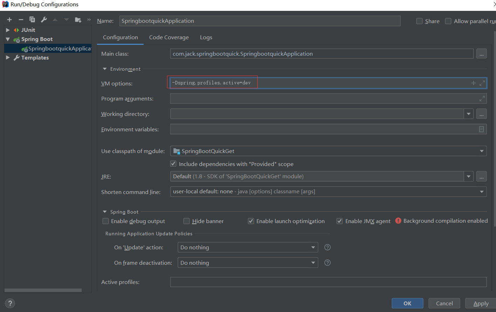Browse for the main class with the ellipsis button
The height and width of the screenshot is (312, 496).
(482, 54)
